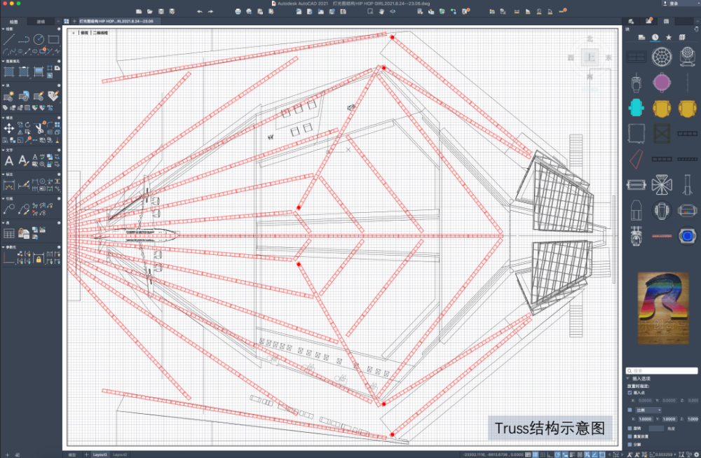
Task: Select the Multiline Text tool
Action: (x=8, y=161)
